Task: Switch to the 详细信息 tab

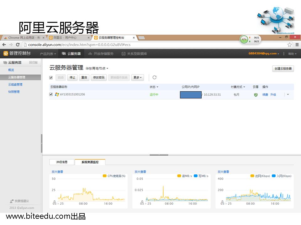Action: (x=62, y=162)
